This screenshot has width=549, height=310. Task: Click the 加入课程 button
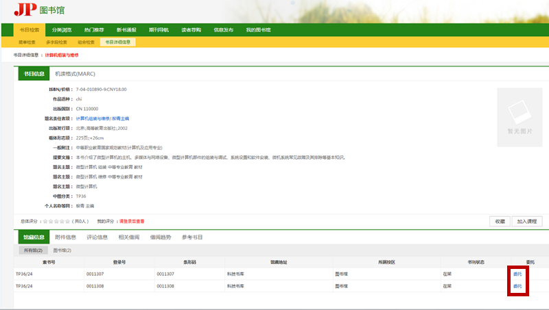(x=529, y=221)
